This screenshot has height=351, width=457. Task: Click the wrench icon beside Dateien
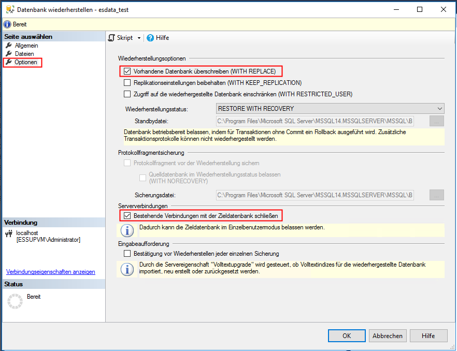pyautogui.click(x=9, y=54)
